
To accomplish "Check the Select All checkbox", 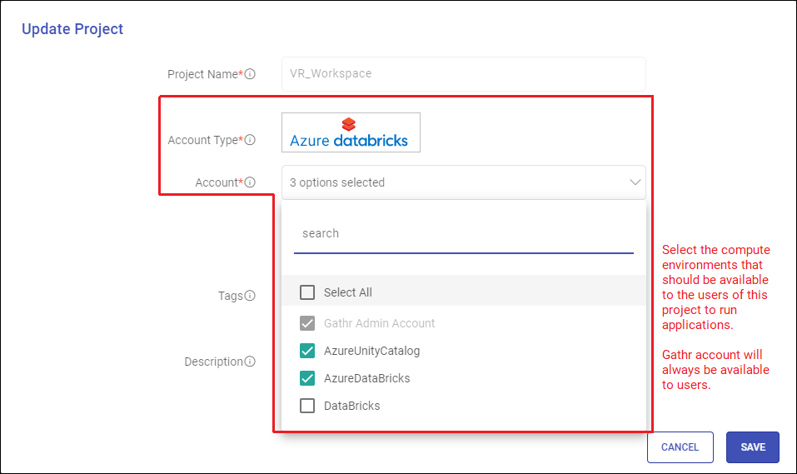I will coord(307,292).
